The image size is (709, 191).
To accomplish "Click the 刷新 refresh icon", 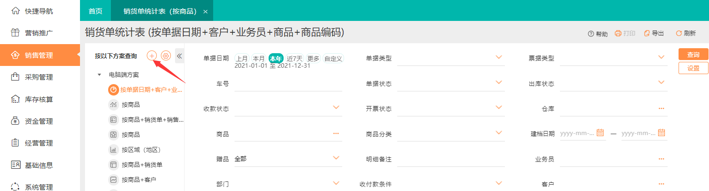I will pyautogui.click(x=679, y=33).
